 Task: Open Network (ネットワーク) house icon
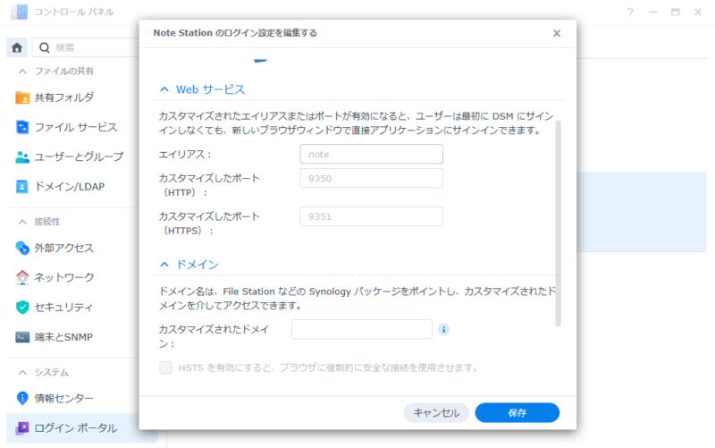coord(21,277)
